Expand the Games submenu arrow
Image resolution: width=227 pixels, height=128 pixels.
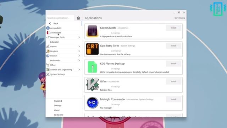79,47
